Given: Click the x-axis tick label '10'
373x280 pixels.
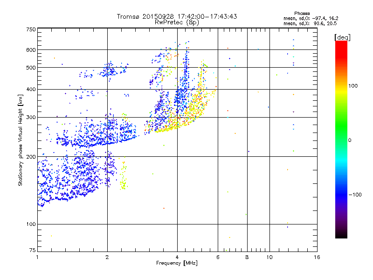Looking at the screenshot, I should [269, 257].
